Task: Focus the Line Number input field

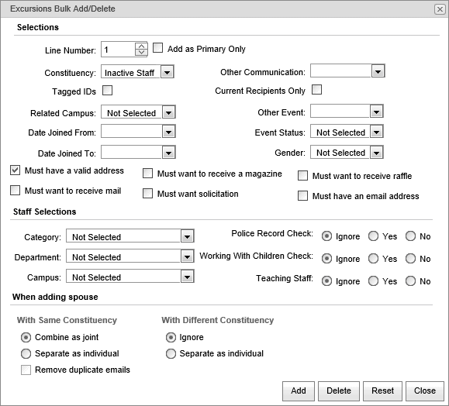Action: coord(118,50)
